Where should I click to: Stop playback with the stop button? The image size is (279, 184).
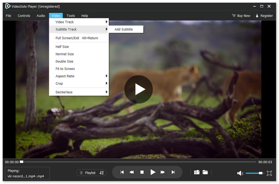tap(142, 172)
